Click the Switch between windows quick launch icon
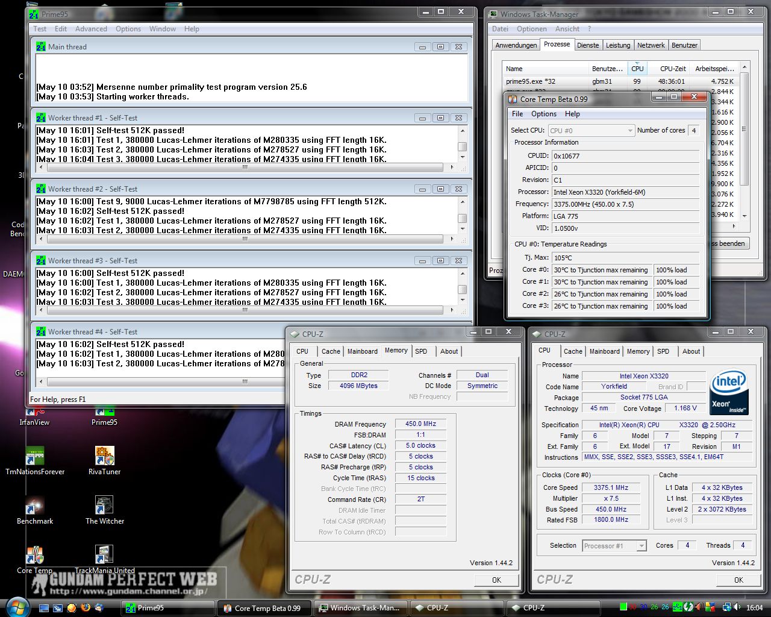Screen dimensions: 771x617 click(x=58, y=607)
